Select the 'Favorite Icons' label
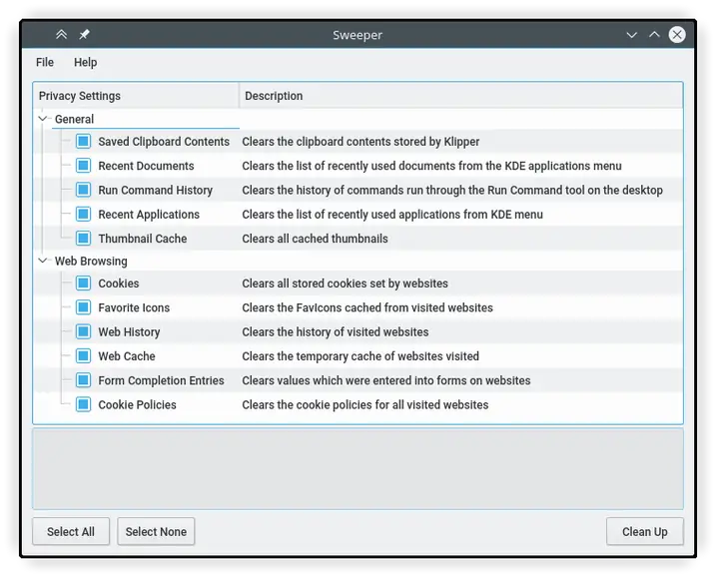 [134, 307]
